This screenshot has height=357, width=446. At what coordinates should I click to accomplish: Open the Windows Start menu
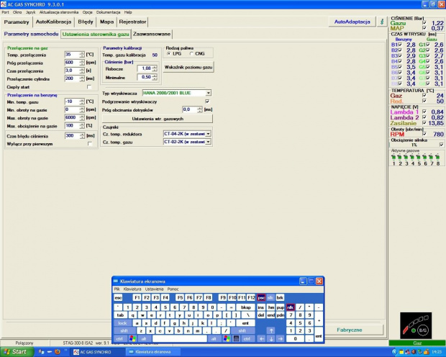click(14, 352)
